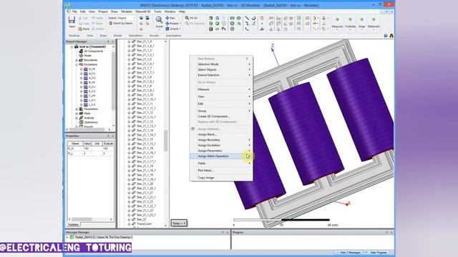Click the Hide 3 Messages button
The width and height of the screenshot is (458, 257).
tap(349, 253)
